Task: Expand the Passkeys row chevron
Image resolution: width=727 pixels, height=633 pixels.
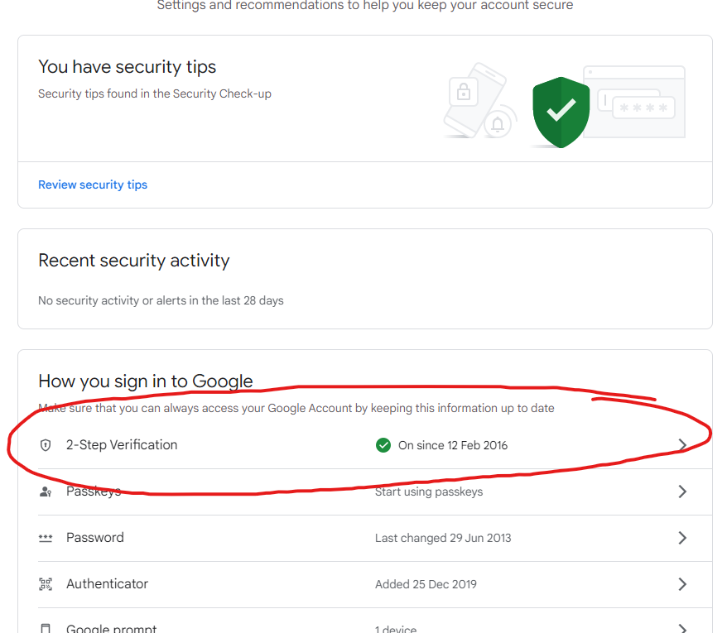Action: tap(682, 492)
